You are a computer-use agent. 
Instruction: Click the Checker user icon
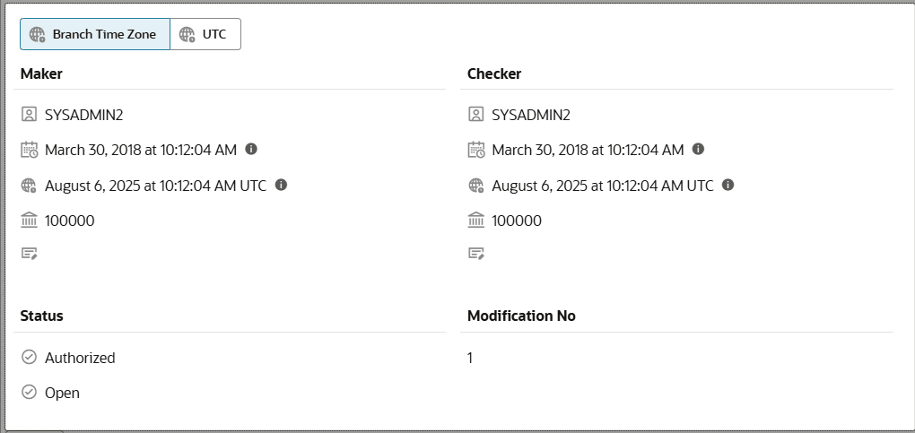pyautogui.click(x=476, y=115)
